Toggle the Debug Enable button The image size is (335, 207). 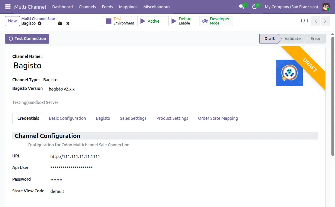(x=184, y=21)
